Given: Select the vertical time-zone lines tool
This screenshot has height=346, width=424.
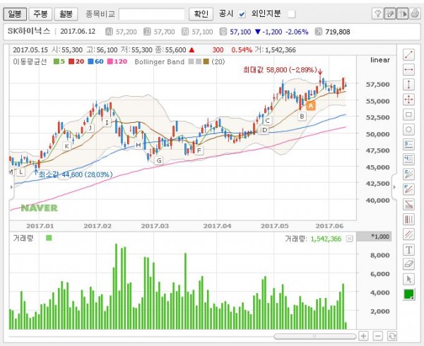Looking at the screenshot, I should (x=408, y=220).
